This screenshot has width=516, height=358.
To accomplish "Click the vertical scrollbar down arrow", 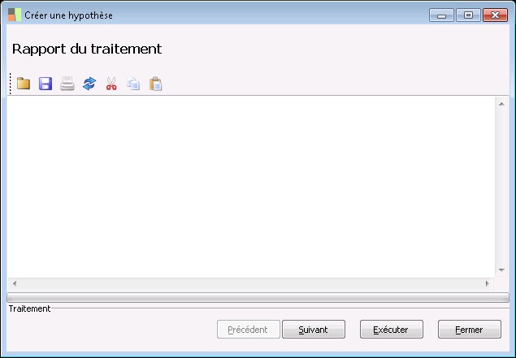I will pyautogui.click(x=501, y=270).
